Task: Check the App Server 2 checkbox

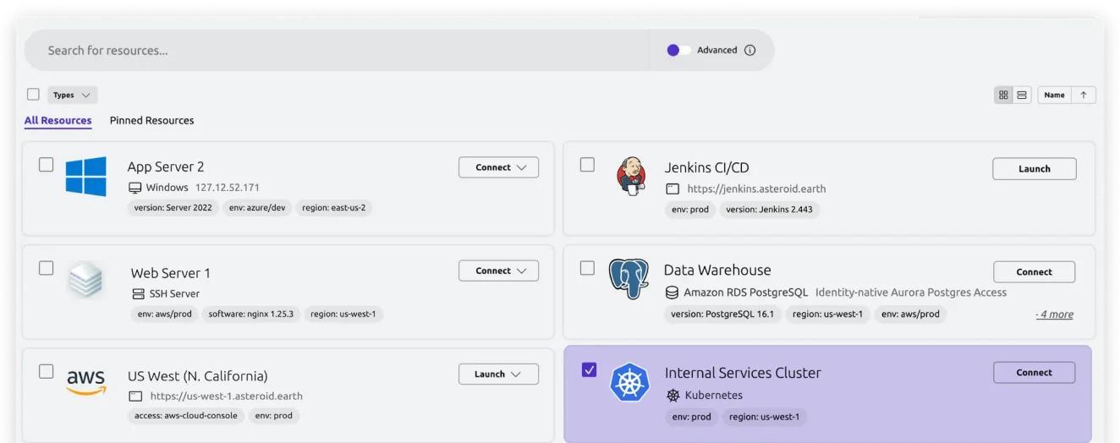Action: coord(47,165)
